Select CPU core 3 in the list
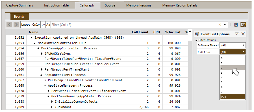 [x=232, y=73]
